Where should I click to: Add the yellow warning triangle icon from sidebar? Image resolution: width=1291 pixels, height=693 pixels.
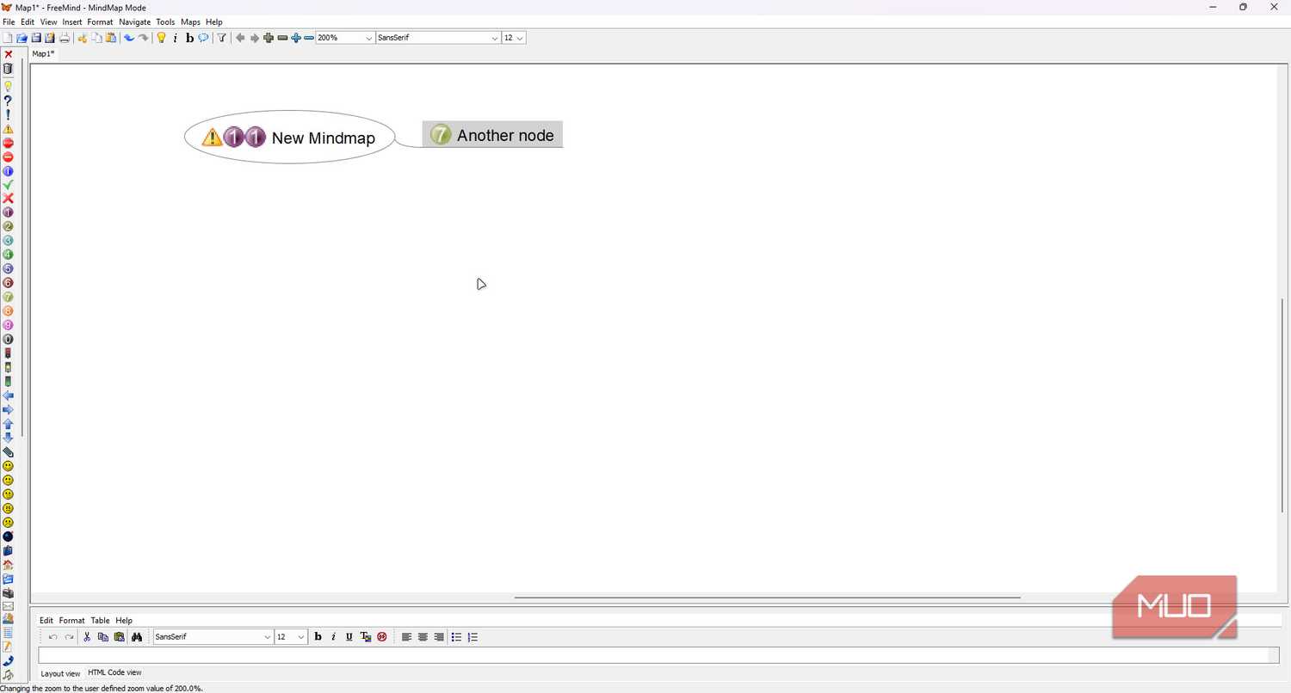pyautogui.click(x=9, y=129)
